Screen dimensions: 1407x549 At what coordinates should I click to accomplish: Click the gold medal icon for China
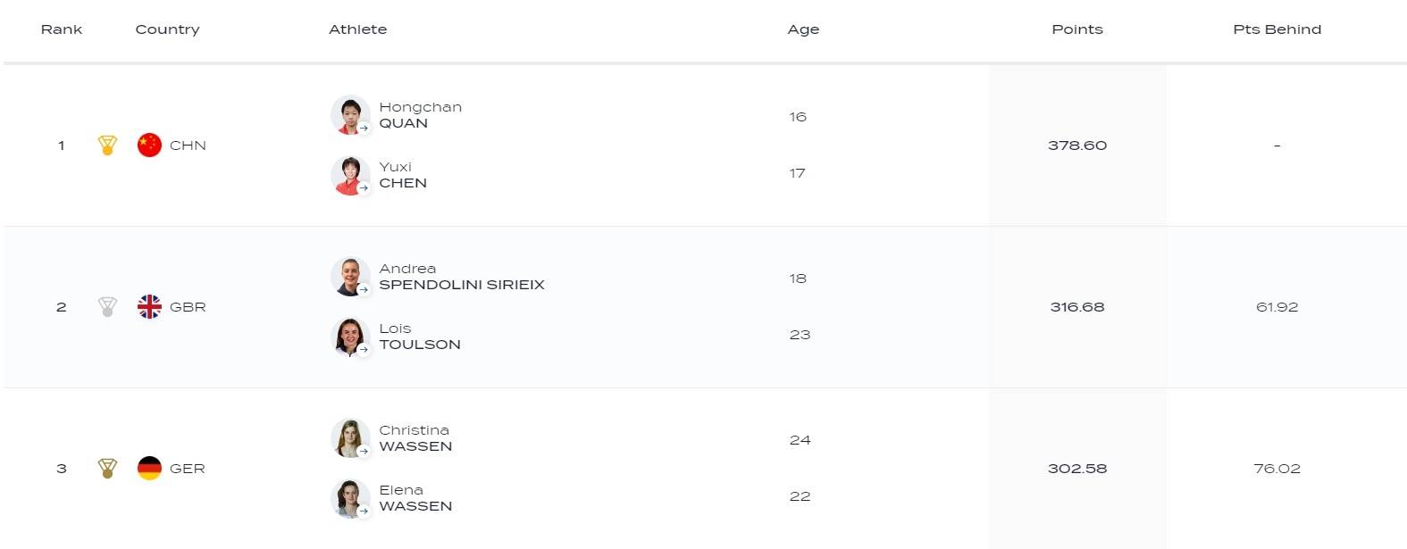tap(107, 146)
